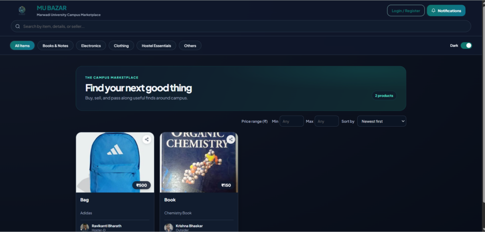Click the search magnifier icon

point(18,26)
